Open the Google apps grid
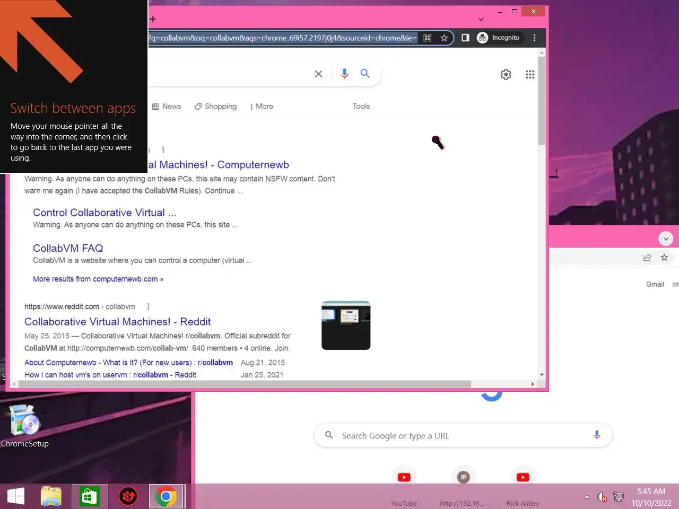The image size is (679, 509). point(530,74)
